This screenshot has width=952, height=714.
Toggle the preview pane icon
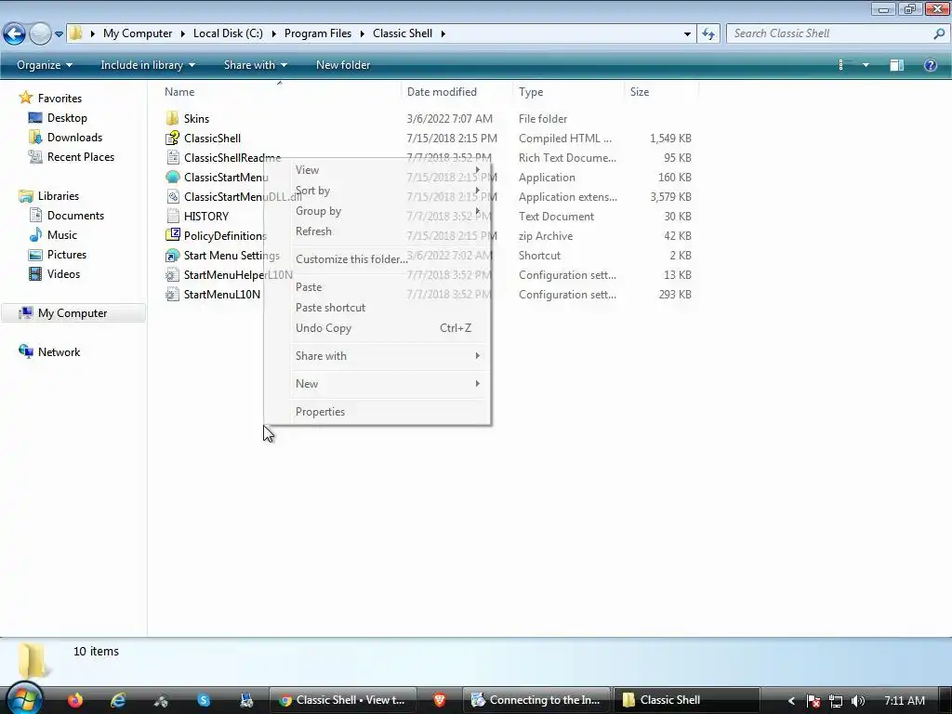click(x=897, y=65)
